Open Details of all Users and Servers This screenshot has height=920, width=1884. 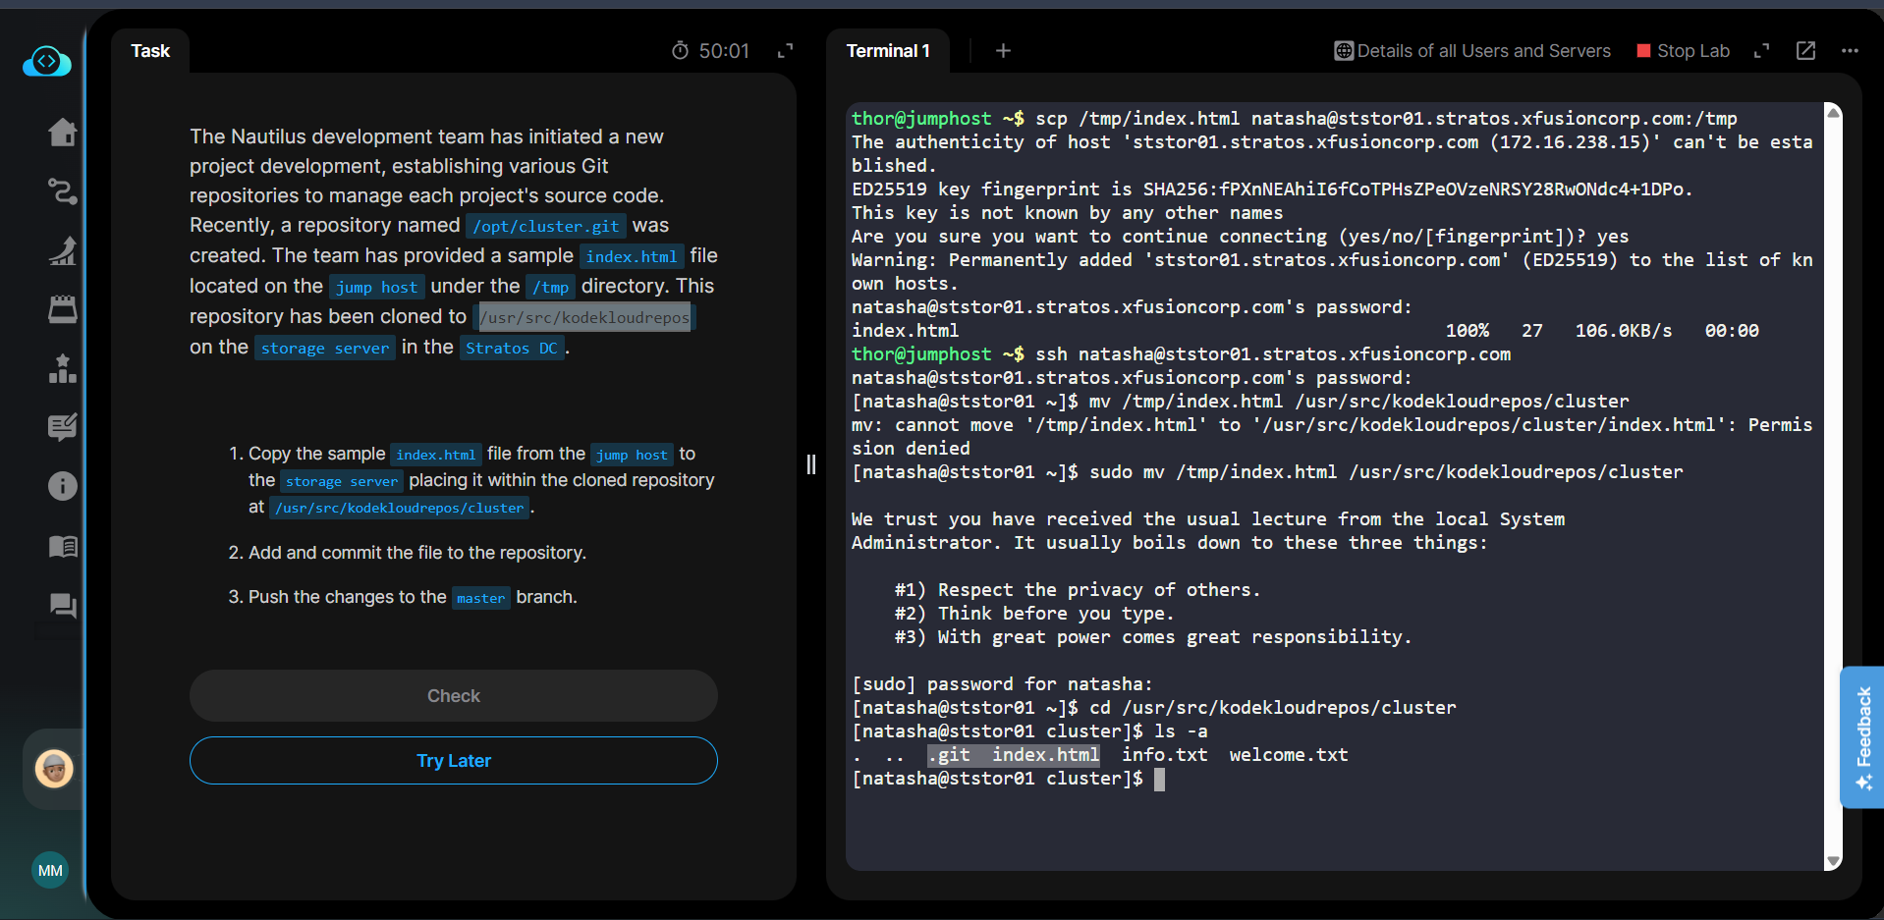point(1472,51)
